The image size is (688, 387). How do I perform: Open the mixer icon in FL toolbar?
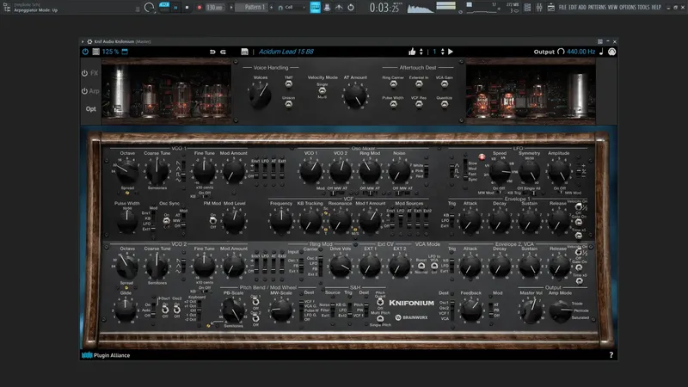539,7
